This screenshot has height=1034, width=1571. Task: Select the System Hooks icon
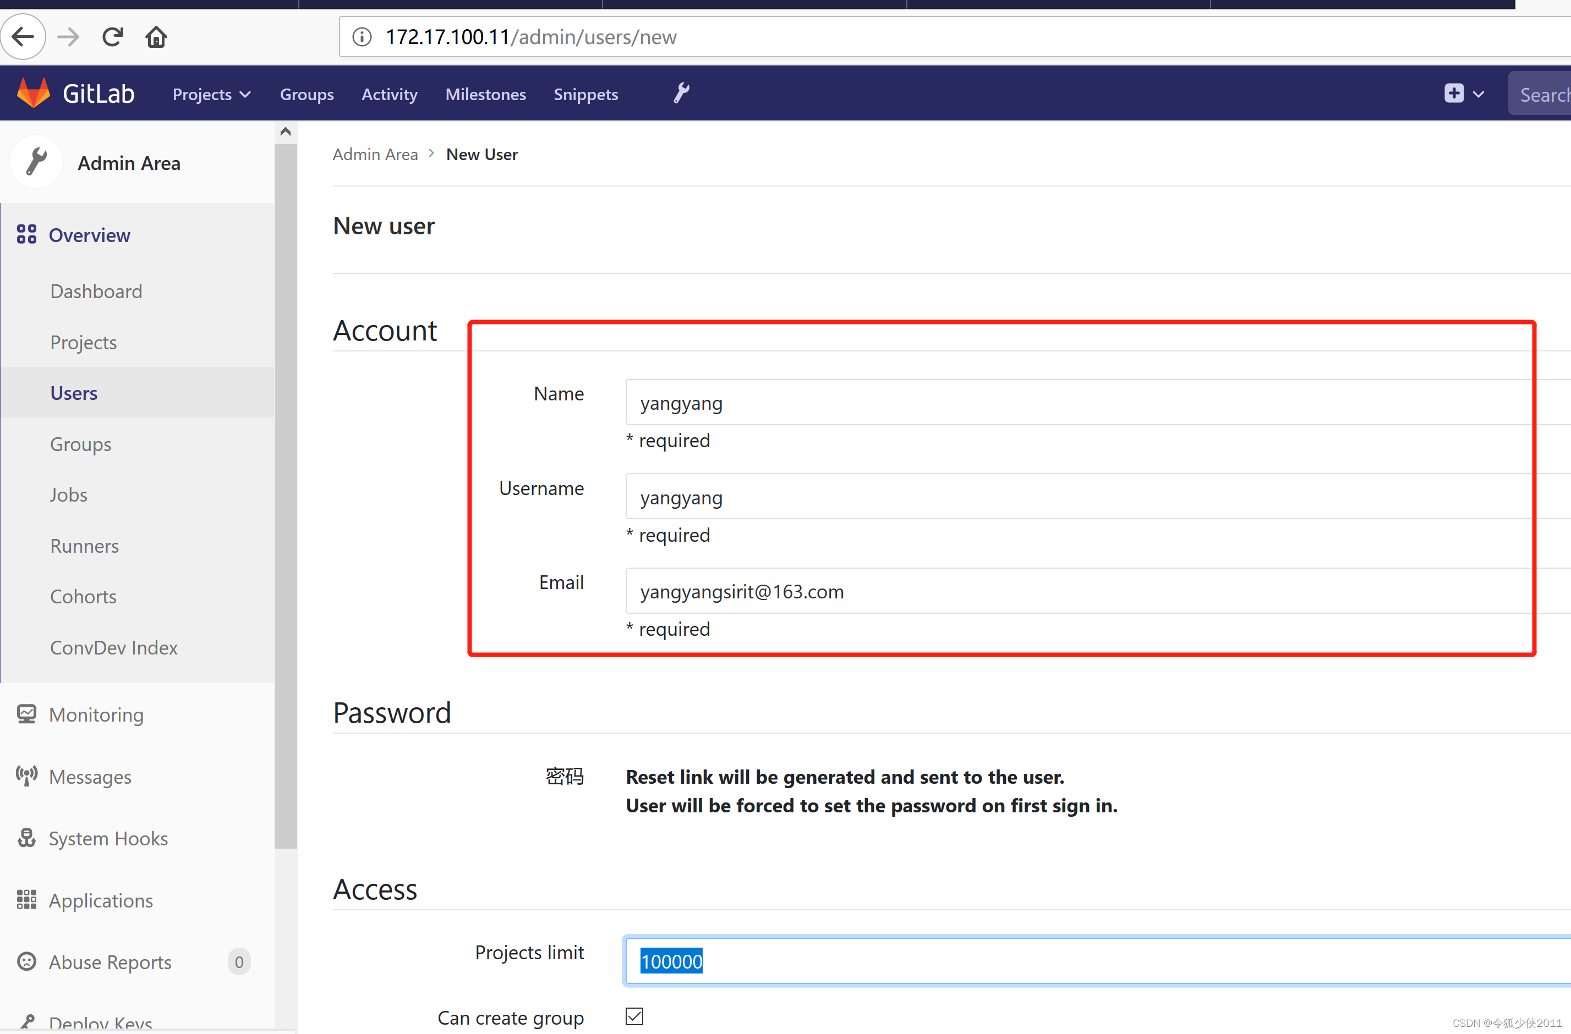(26, 837)
